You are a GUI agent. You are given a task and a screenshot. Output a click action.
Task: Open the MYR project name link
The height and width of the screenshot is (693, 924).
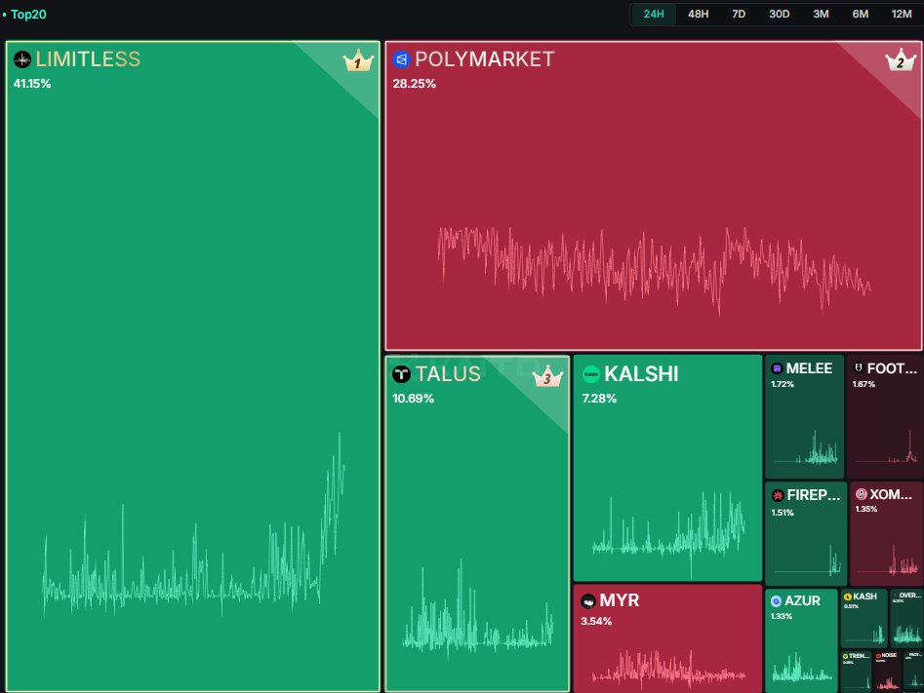(620, 600)
